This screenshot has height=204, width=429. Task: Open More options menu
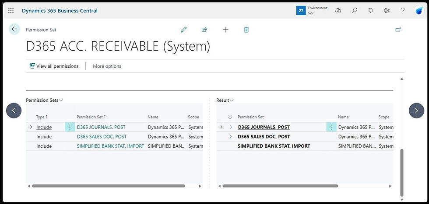[x=107, y=66]
